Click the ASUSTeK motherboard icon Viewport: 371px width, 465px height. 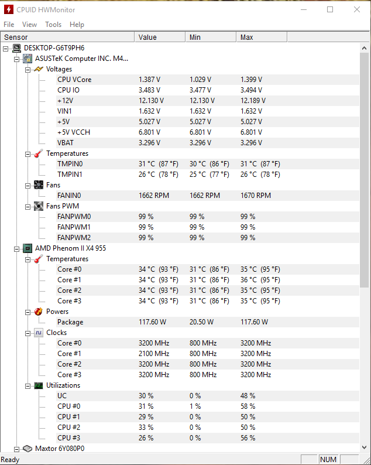(x=28, y=59)
